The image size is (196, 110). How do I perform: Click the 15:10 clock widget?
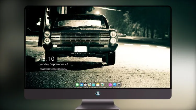coord(47,59)
